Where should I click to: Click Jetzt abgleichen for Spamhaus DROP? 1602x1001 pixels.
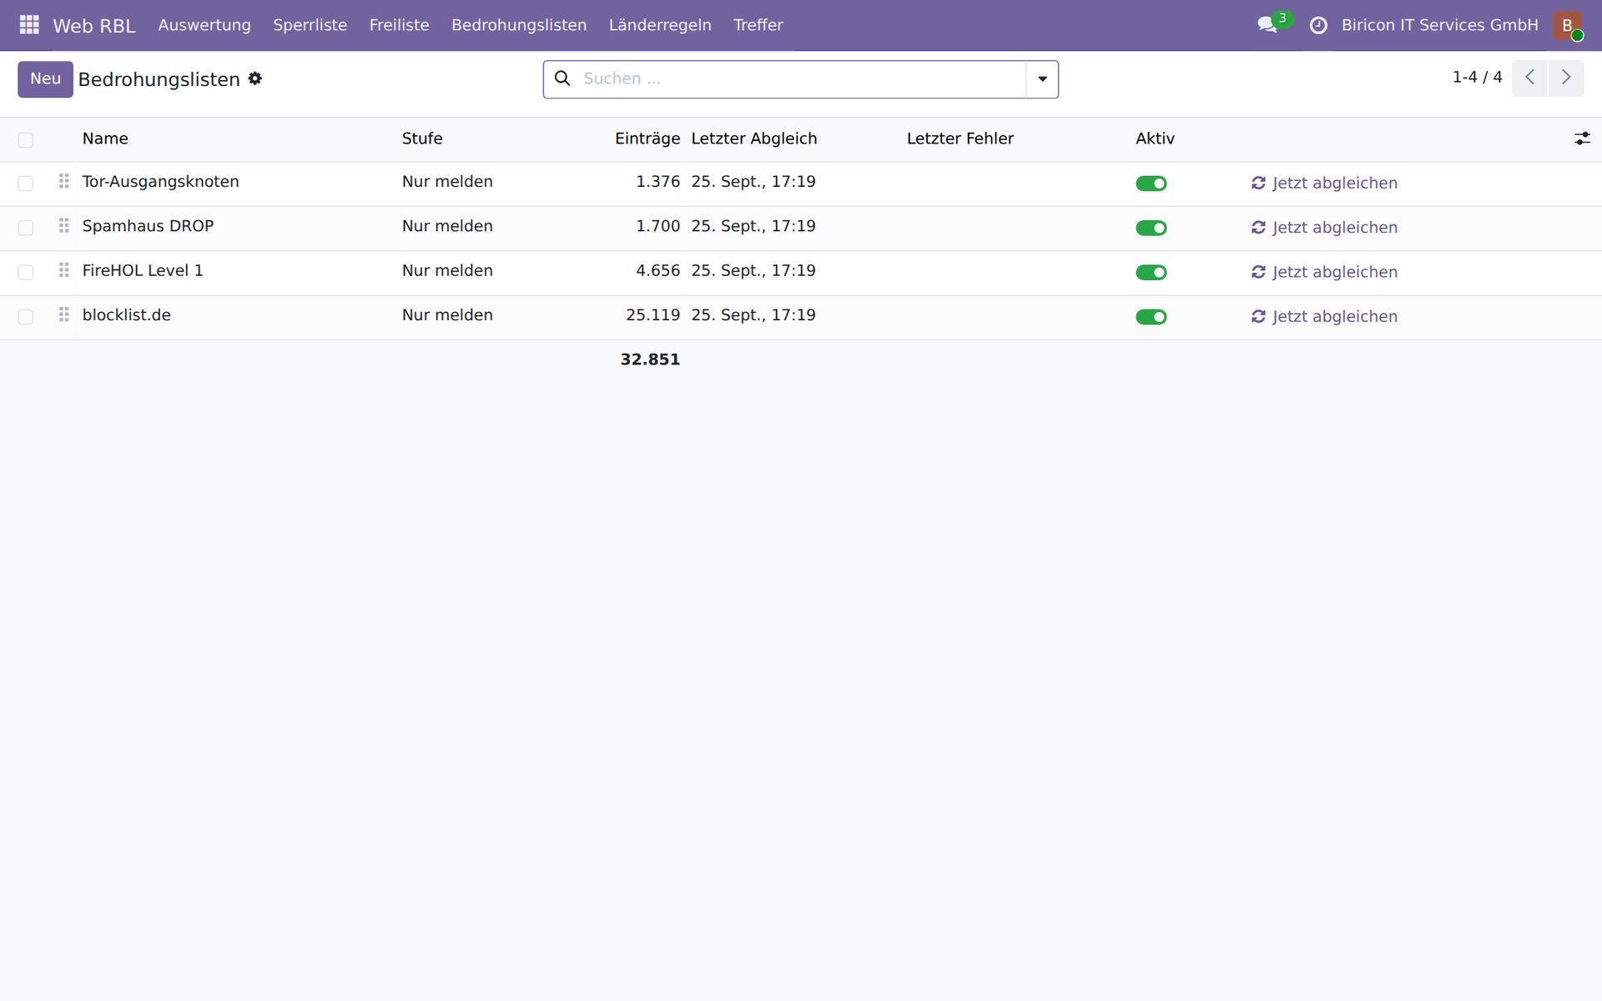[x=1324, y=228]
